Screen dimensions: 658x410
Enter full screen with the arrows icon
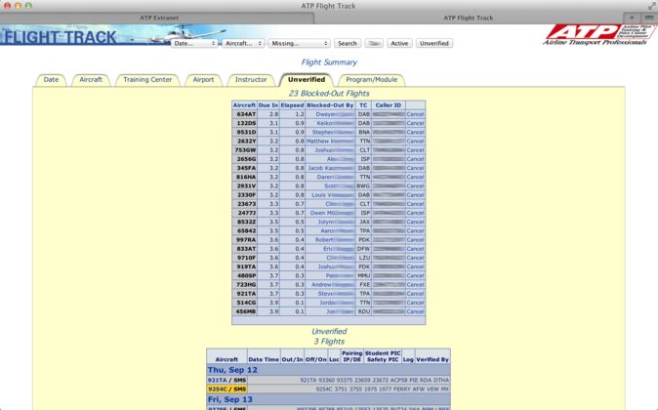[x=649, y=6]
